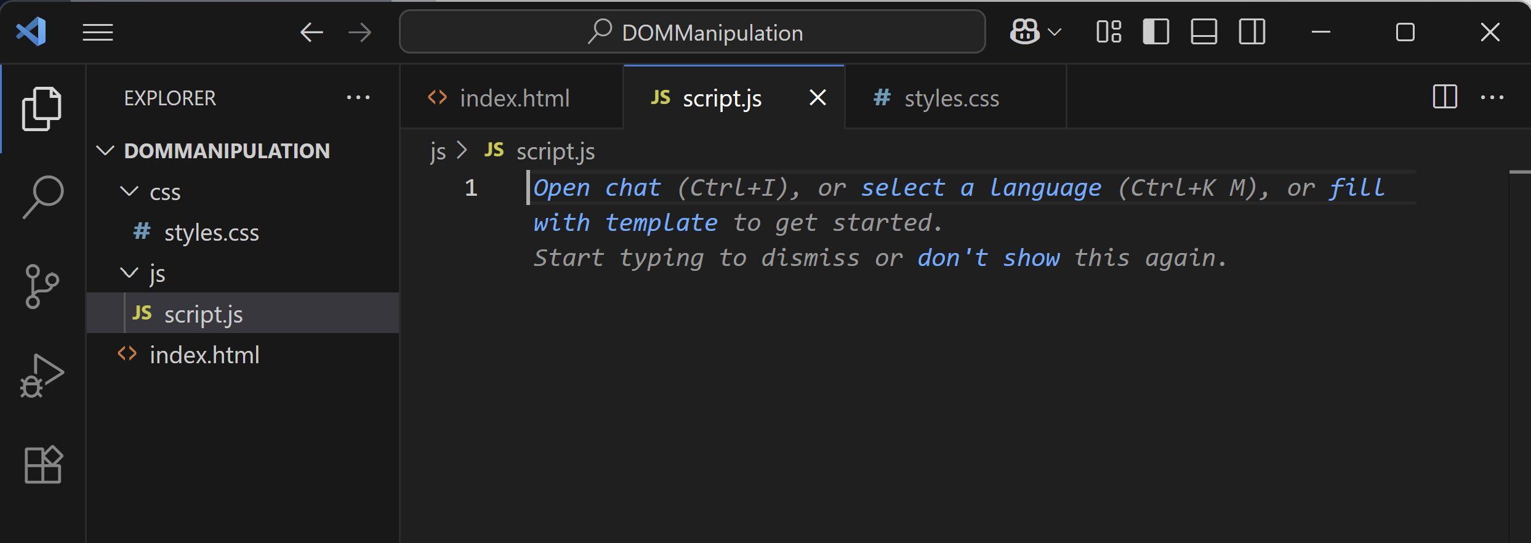The image size is (1531, 543).
Task: Click line number 1 in the gutter
Action: [471, 188]
